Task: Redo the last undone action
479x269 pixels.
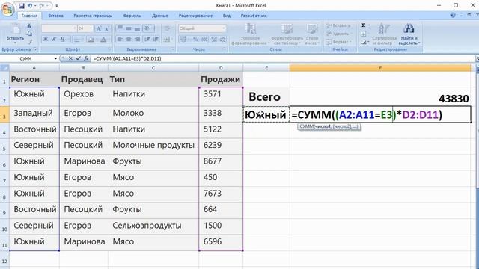Action: tap(42, 5)
